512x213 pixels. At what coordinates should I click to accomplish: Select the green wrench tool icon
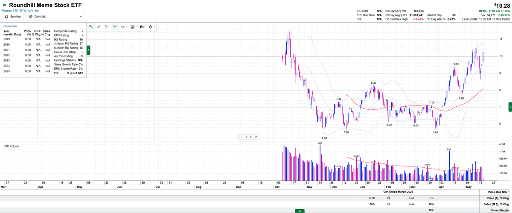(91, 26)
